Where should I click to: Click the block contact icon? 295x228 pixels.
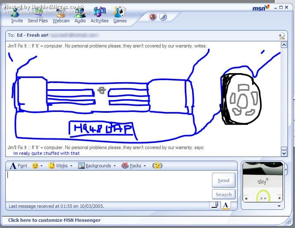click(x=153, y=17)
